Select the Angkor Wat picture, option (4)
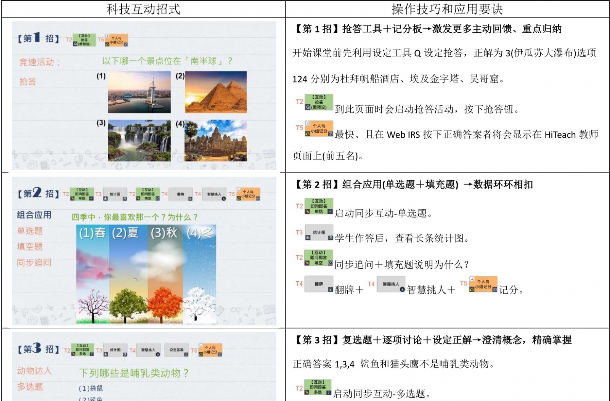610x401 pixels. (x=216, y=140)
